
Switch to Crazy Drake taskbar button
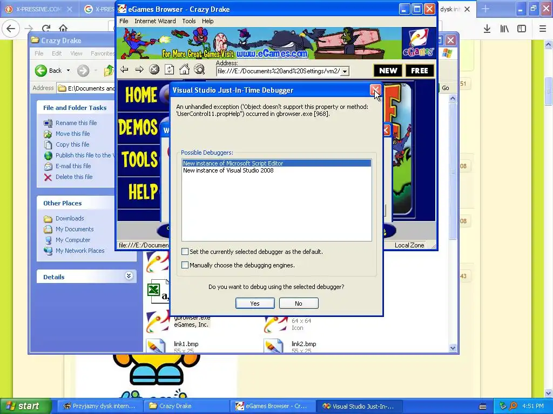point(186,406)
